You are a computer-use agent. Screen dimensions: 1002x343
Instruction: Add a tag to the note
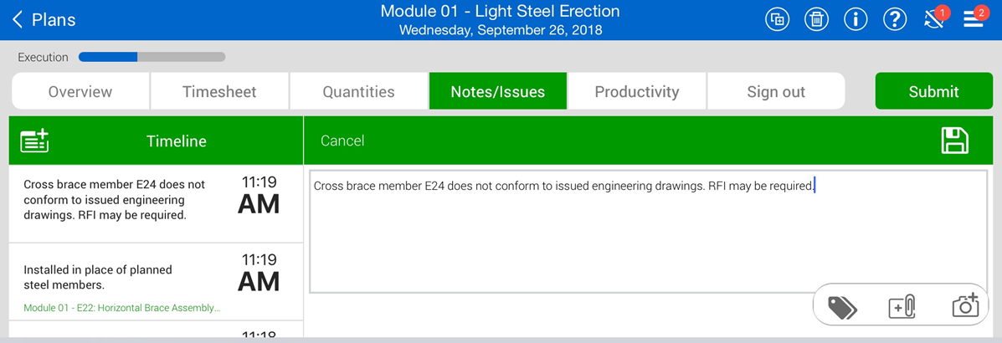coord(842,307)
